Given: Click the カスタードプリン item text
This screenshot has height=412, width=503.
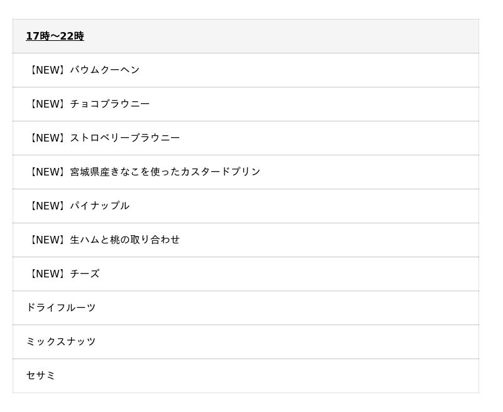Looking at the screenshot, I should [x=220, y=172].
